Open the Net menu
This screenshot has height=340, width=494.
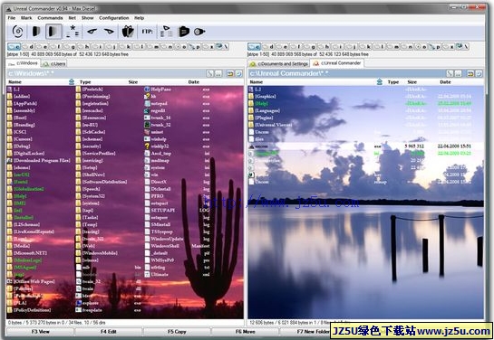point(73,18)
